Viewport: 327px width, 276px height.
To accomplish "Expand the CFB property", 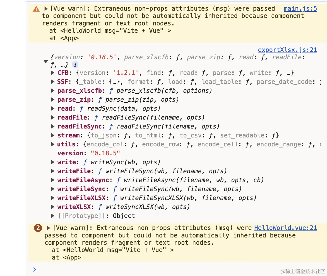I will coord(53,73).
